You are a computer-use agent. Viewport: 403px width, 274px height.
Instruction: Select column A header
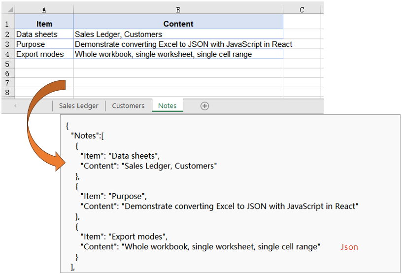(44, 10)
